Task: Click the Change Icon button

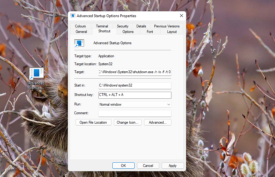Action: [x=128, y=122]
